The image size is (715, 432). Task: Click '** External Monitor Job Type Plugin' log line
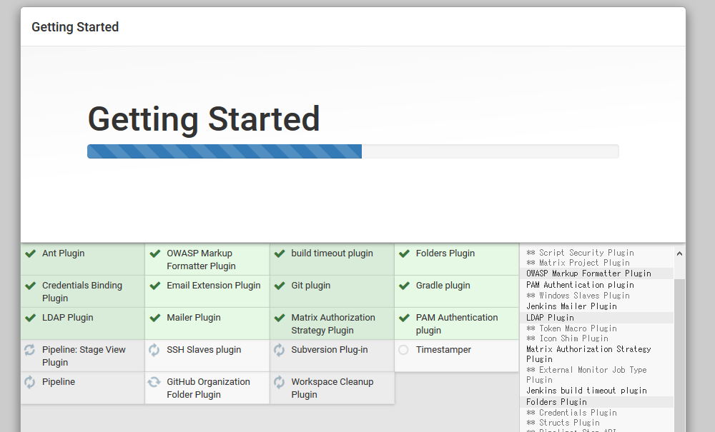[x=586, y=375]
